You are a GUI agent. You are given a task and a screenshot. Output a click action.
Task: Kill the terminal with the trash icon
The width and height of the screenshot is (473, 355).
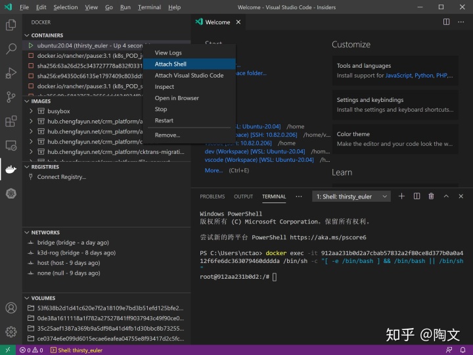(431, 196)
